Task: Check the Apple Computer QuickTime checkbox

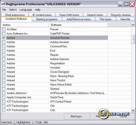Action: tap(4, 97)
